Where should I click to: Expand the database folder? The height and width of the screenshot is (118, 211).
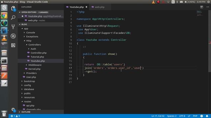pyautogui.click(x=29, y=89)
